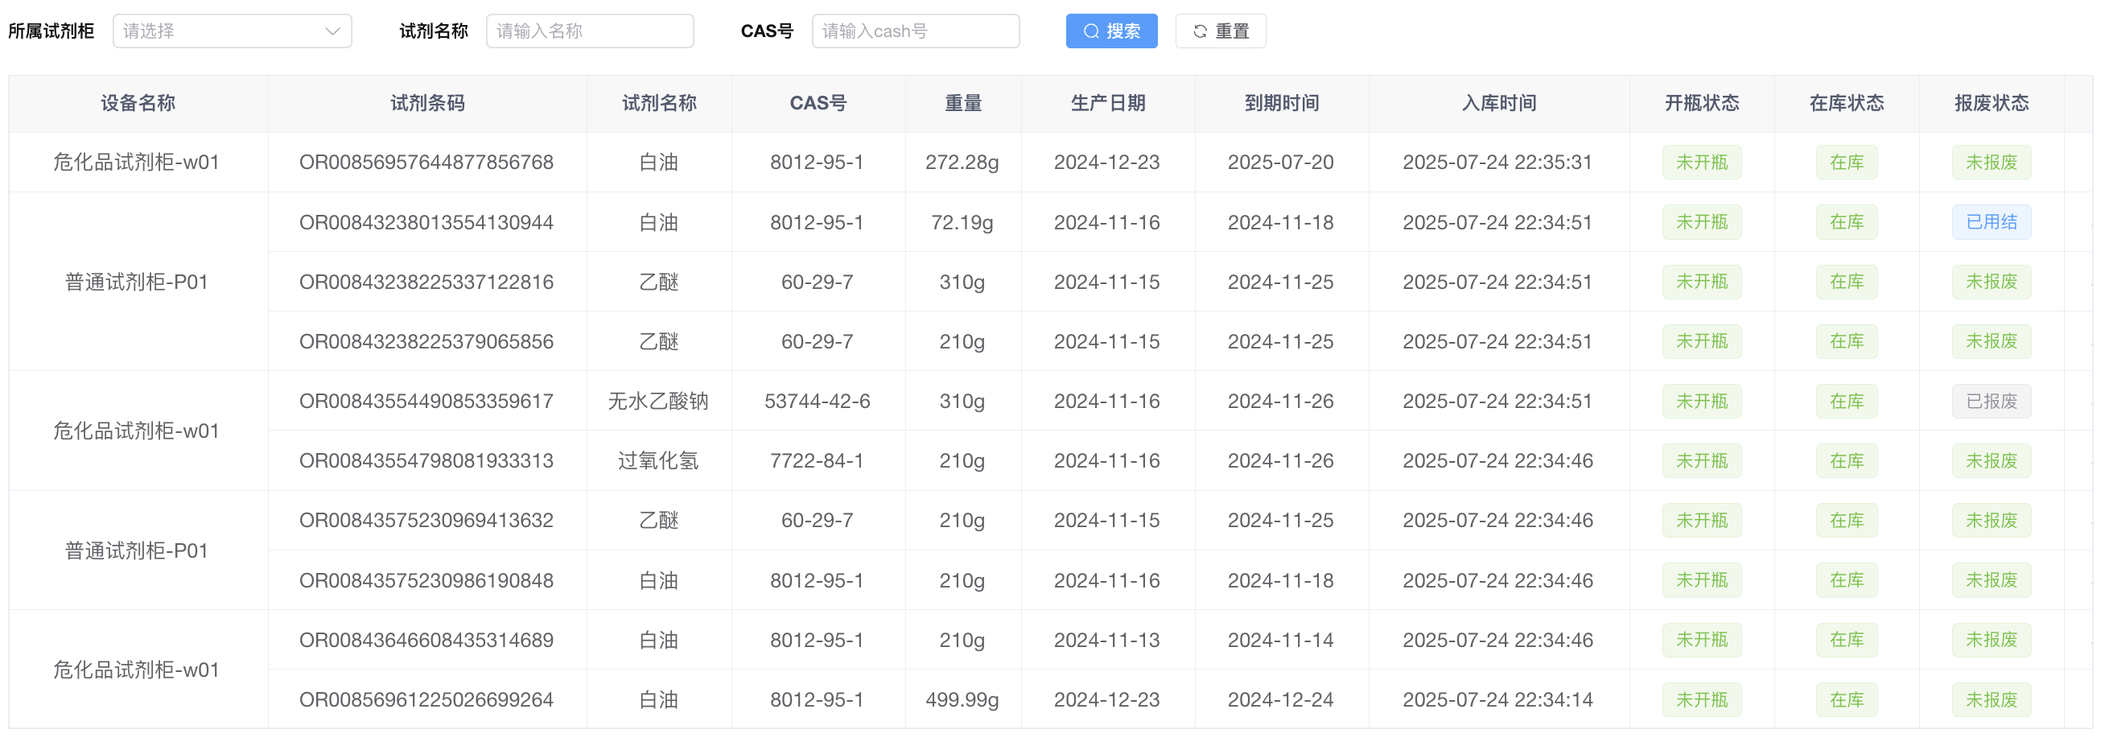Open the 所属试剂柜 dropdown selector
Image resolution: width=2105 pixels, height=742 pixels.
(x=232, y=31)
